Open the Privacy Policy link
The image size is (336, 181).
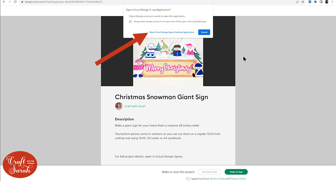click(x=238, y=179)
